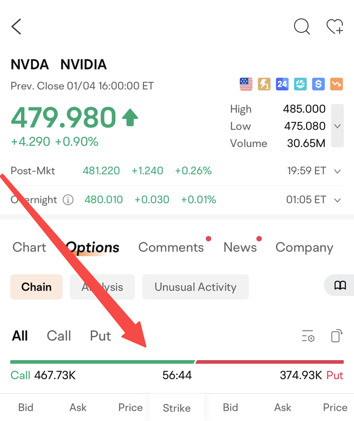This screenshot has height=421, width=354.
Task: Open the search magnifier icon
Action: click(302, 27)
